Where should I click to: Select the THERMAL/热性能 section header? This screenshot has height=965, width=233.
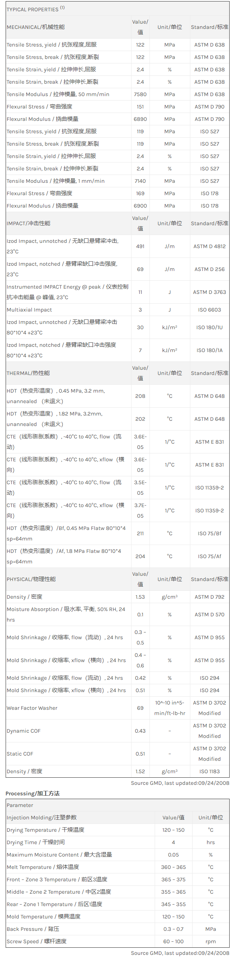tap(28, 373)
